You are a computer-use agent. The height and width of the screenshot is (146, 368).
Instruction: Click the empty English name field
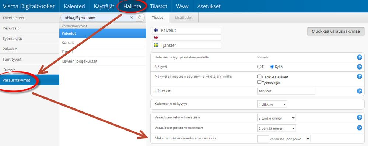point(187,38)
